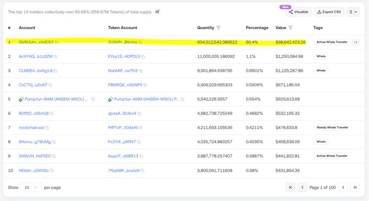Copy account address CLM6E4...bxKg1Q
Screen dimensions: 369x201
point(55,71)
